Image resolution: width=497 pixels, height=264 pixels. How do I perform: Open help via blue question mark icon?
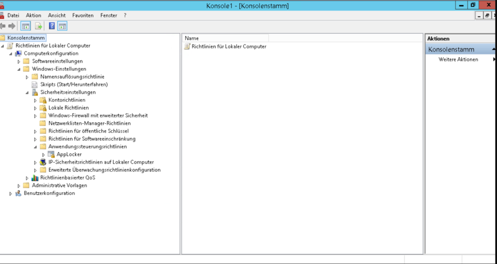pos(52,26)
